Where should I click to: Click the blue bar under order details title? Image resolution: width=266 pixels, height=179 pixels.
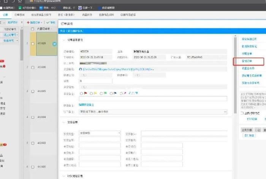[162, 31]
